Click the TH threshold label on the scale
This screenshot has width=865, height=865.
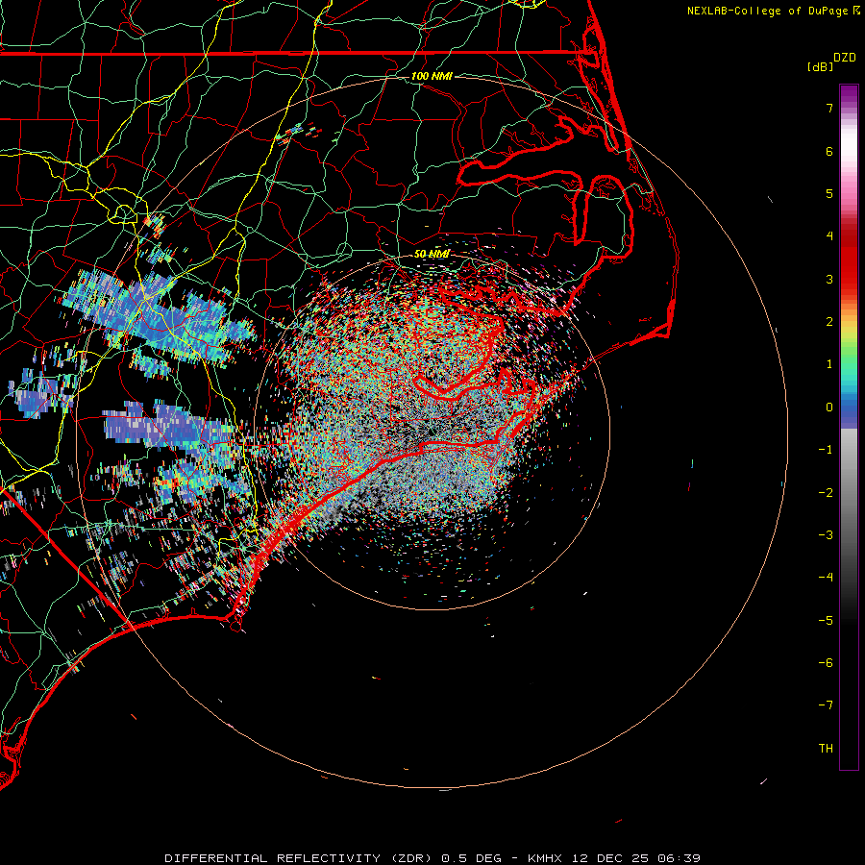click(x=826, y=749)
